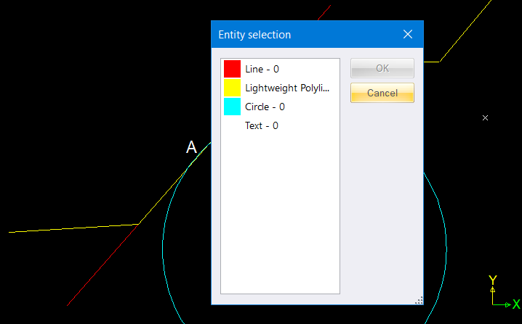
Task: Click the yellow Y axis label of UCS icon
Action: point(492,281)
